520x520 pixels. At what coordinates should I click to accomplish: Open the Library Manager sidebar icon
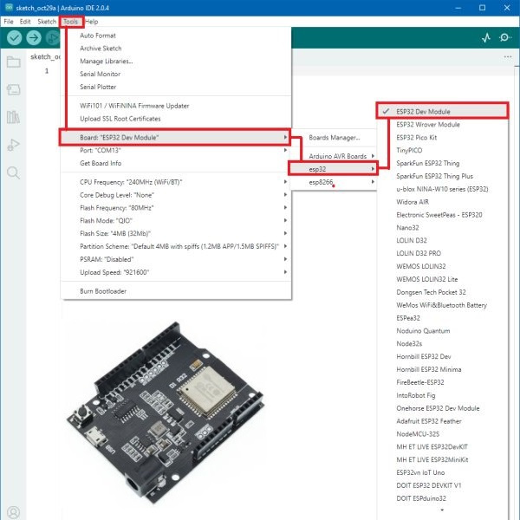coord(13,117)
